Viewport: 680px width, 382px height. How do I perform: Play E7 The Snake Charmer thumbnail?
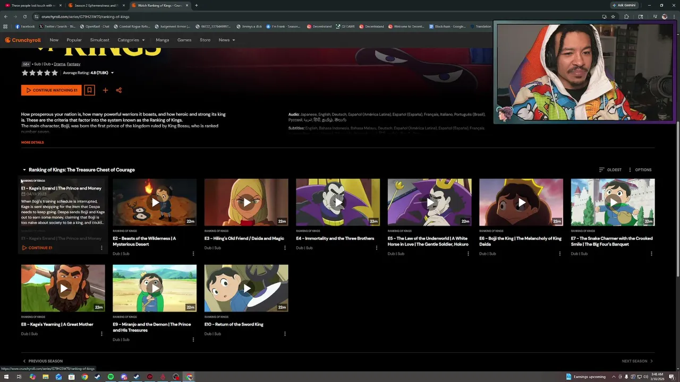pos(613,202)
